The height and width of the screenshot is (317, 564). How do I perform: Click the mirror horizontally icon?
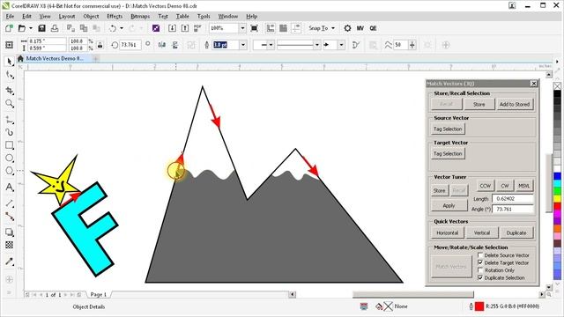click(162, 45)
